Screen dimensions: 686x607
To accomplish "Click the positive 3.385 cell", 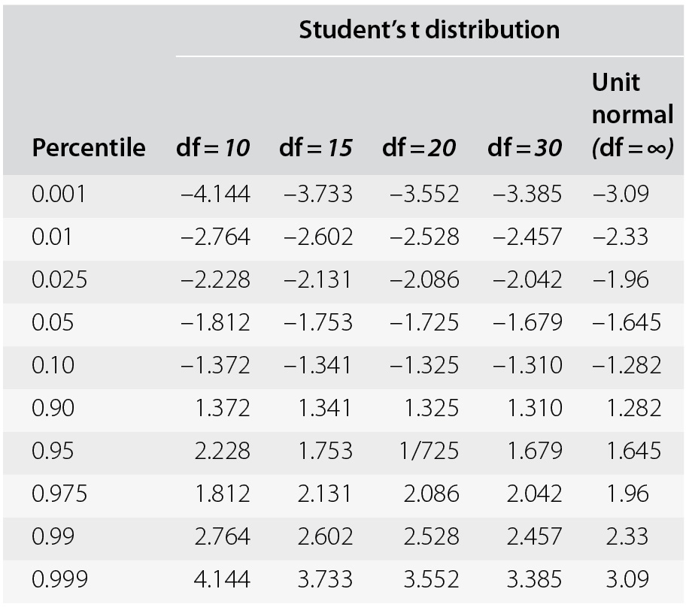I will (534, 579).
